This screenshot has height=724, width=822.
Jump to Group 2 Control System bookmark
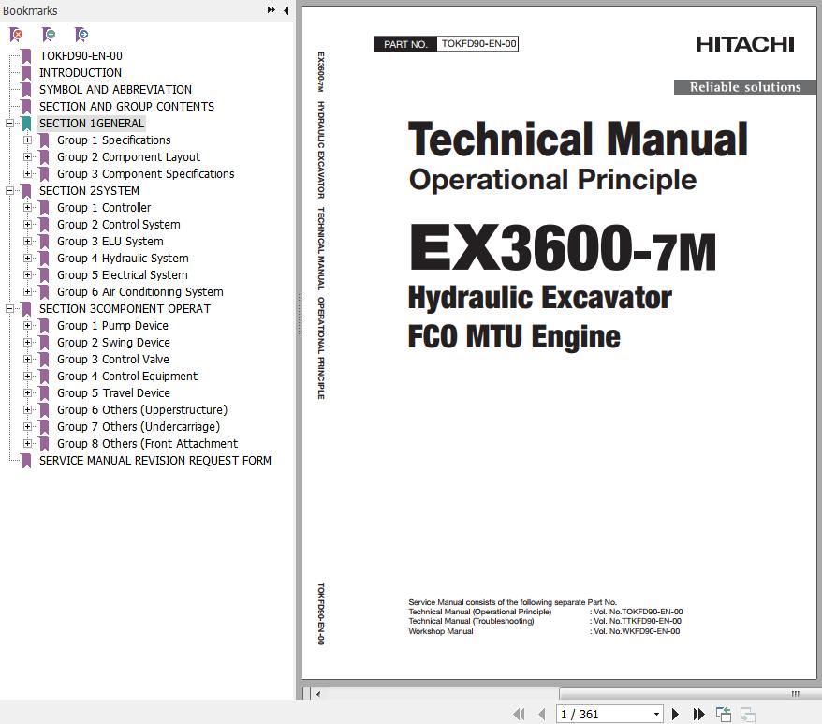pos(119,225)
